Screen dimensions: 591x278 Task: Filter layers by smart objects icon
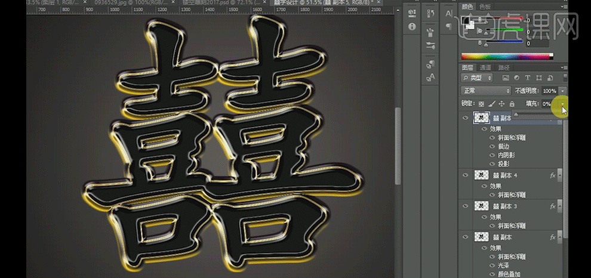(549, 78)
